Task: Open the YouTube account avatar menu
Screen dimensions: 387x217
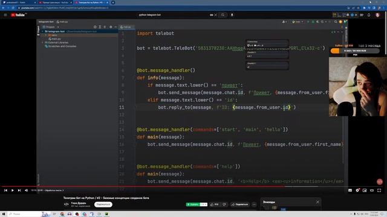Action: (x=377, y=15)
